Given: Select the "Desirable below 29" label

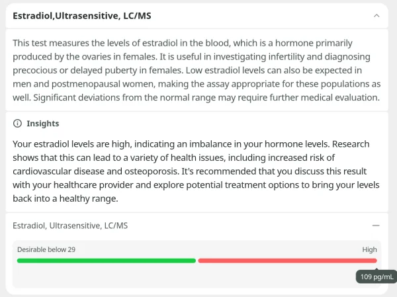Looking at the screenshot, I should tap(46, 249).
